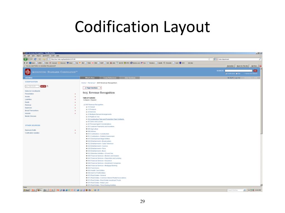
Task: Expand the 10 Overall tree node
Action: (x=87, y=107)
